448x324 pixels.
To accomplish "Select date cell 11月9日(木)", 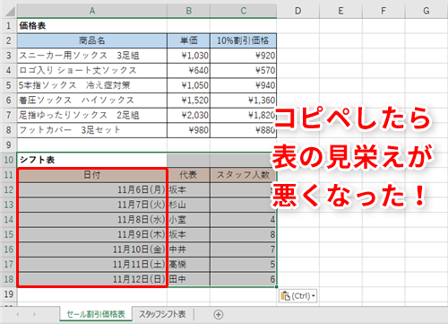I will pyautogui.click(x=92, y=234).
